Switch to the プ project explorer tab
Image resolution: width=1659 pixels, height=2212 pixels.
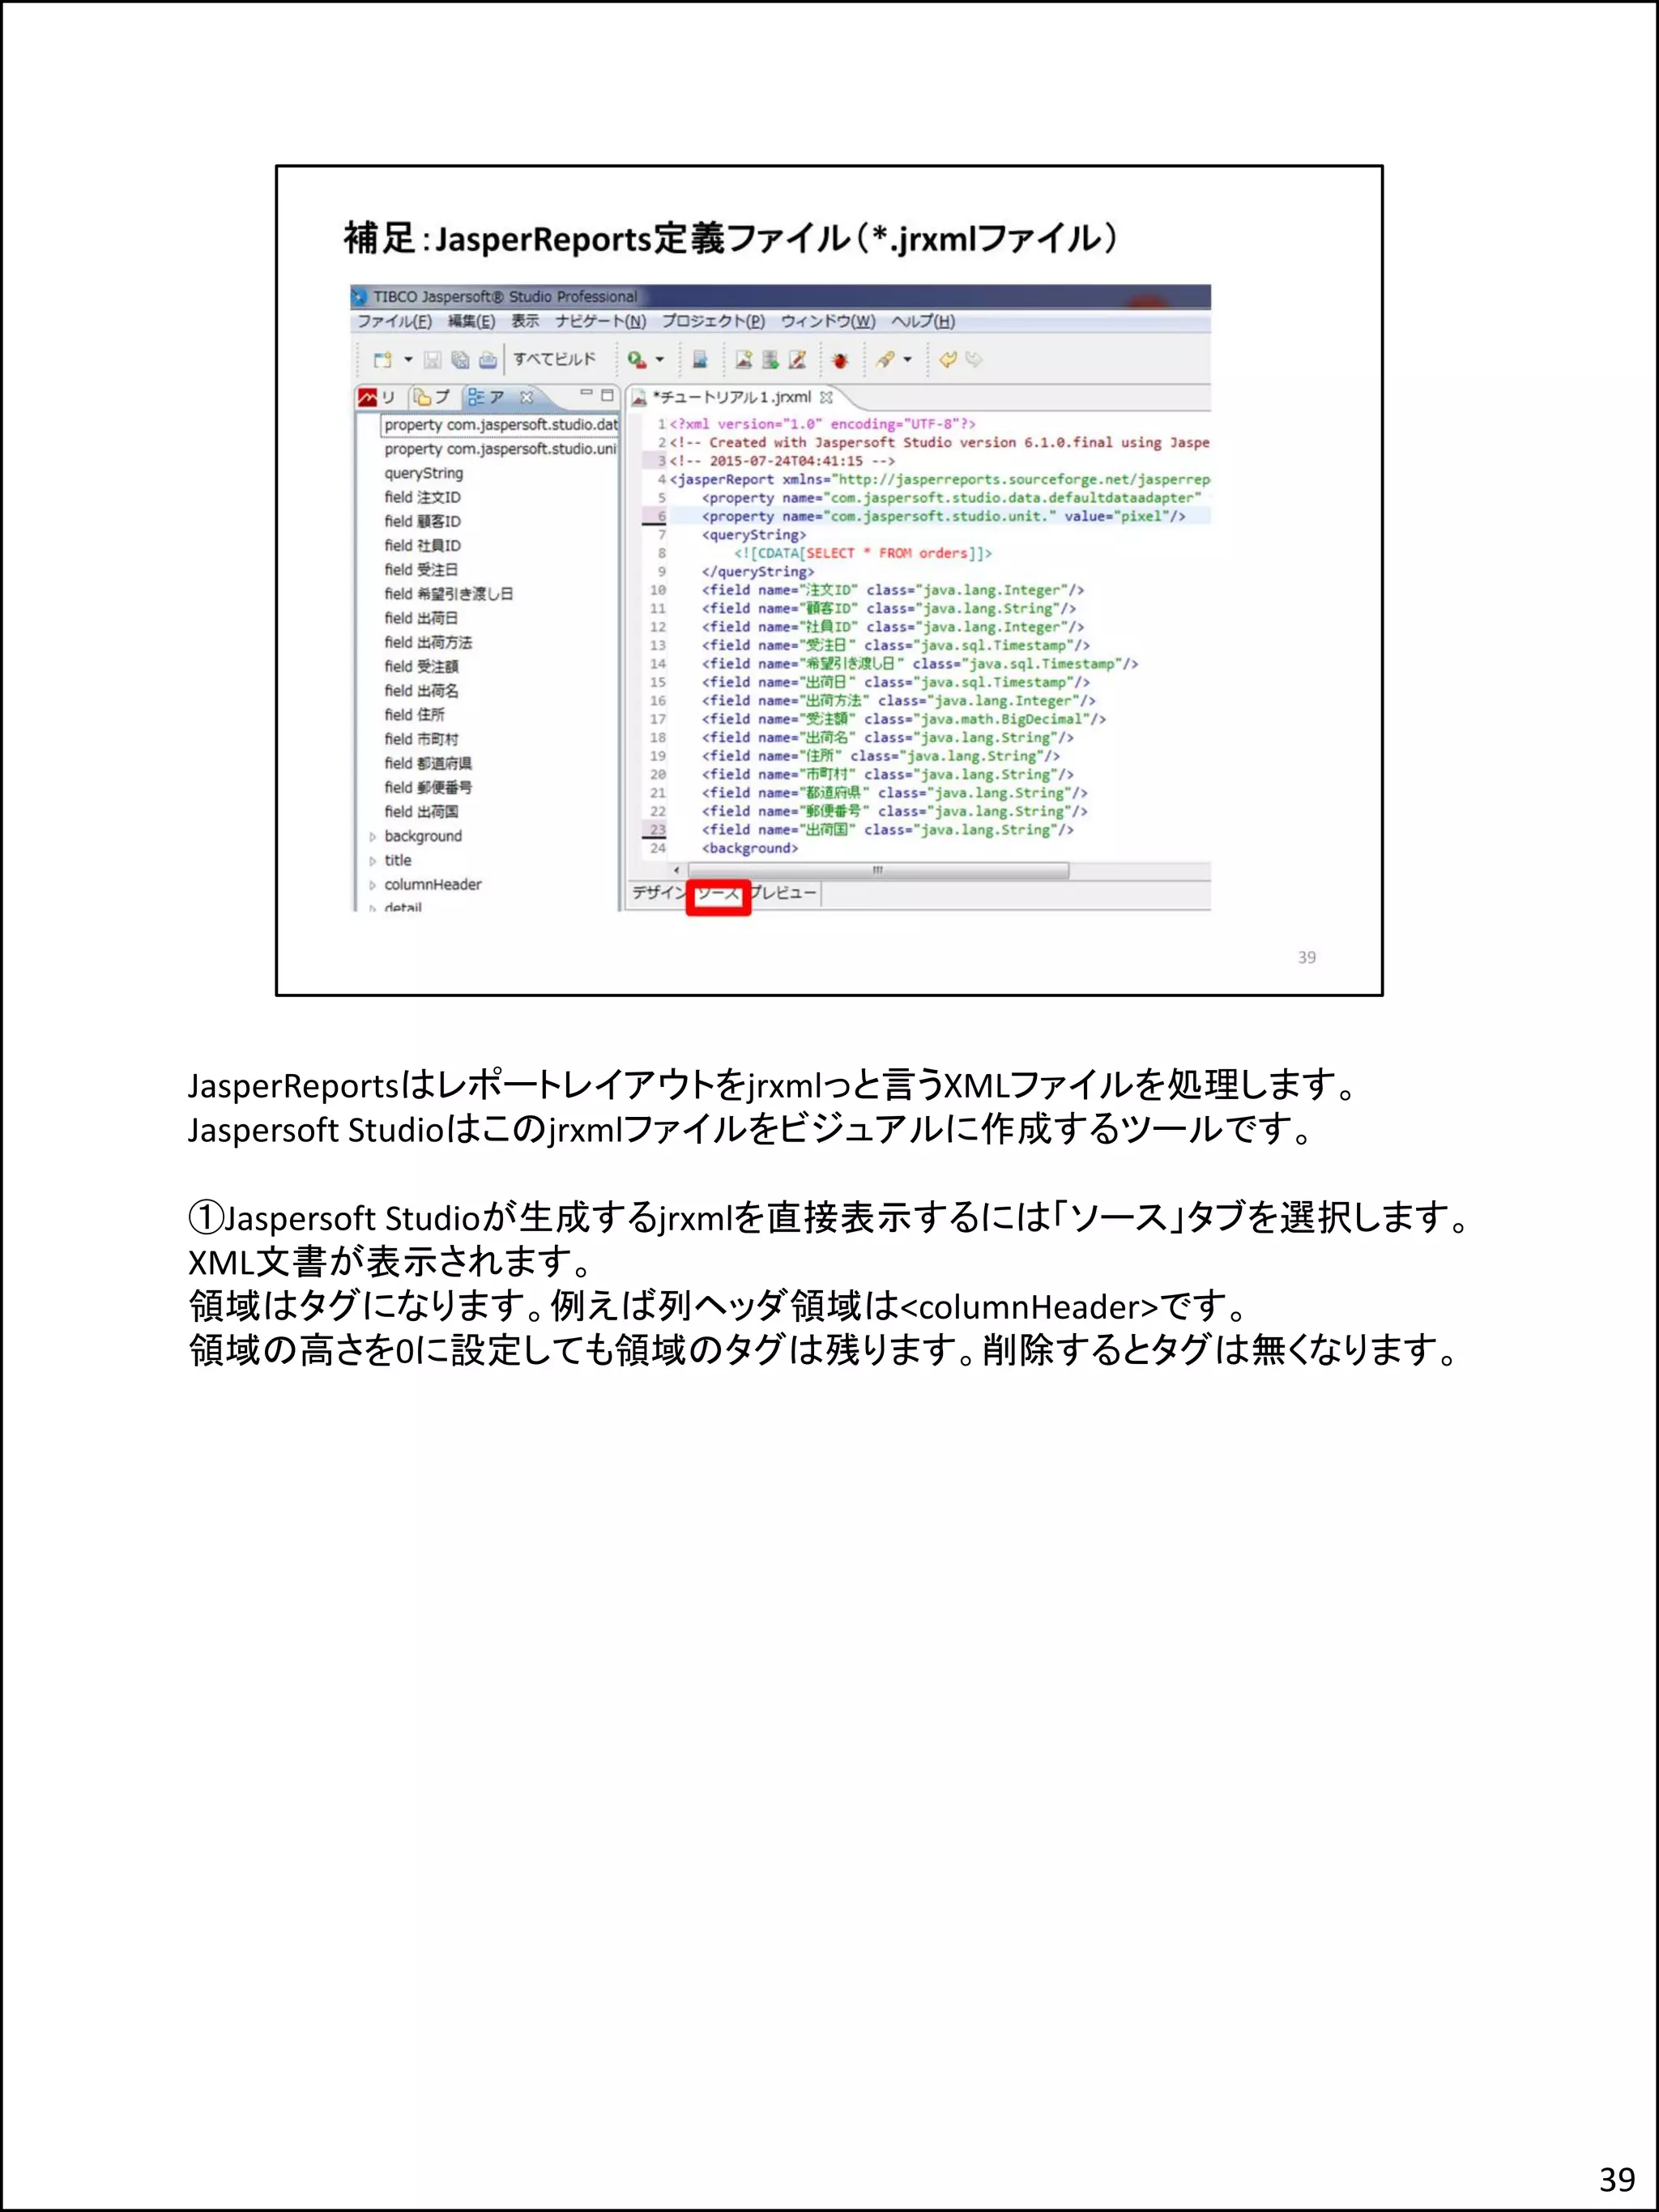point(433,397)
